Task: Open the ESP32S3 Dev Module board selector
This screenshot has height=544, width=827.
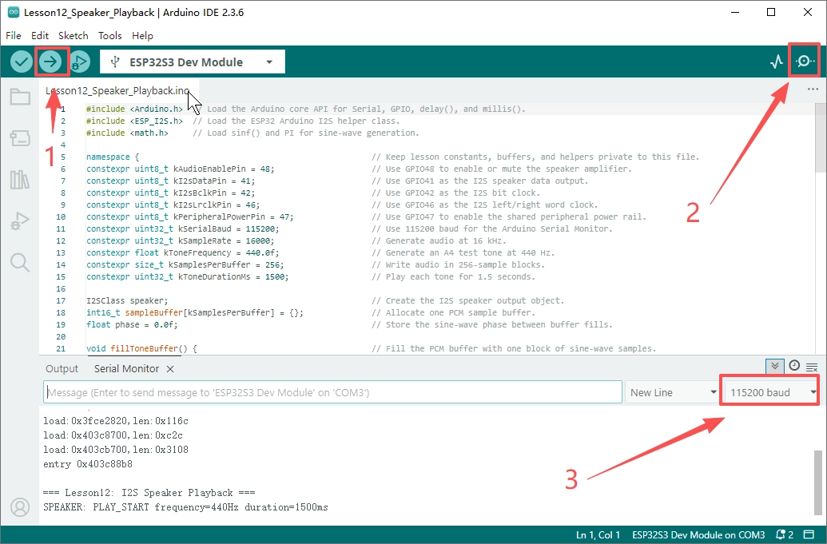Action: tap(193, 62)
